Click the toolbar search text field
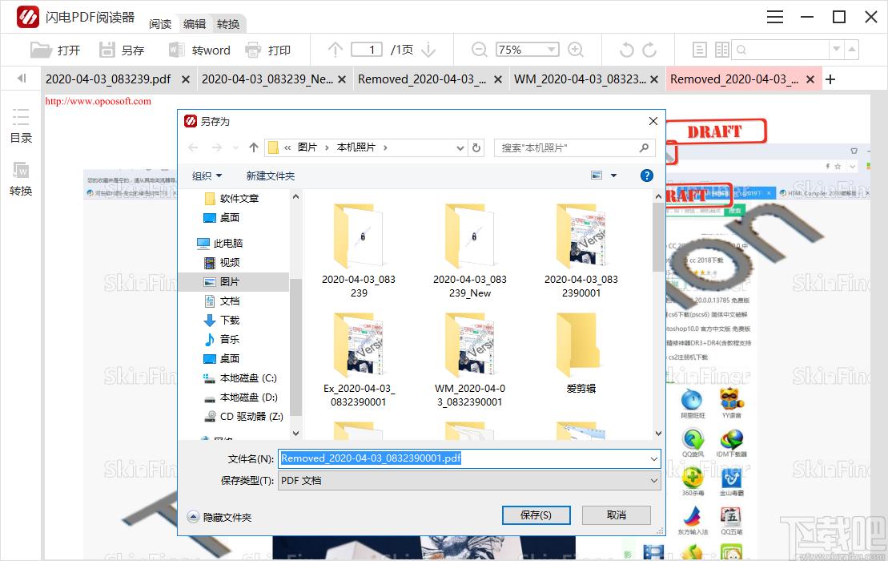The width and height of the screenshot is (888, 561). click(781, 50)
